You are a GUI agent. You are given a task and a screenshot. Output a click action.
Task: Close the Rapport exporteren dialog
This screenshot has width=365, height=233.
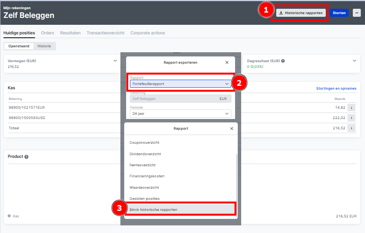(227, 62)
